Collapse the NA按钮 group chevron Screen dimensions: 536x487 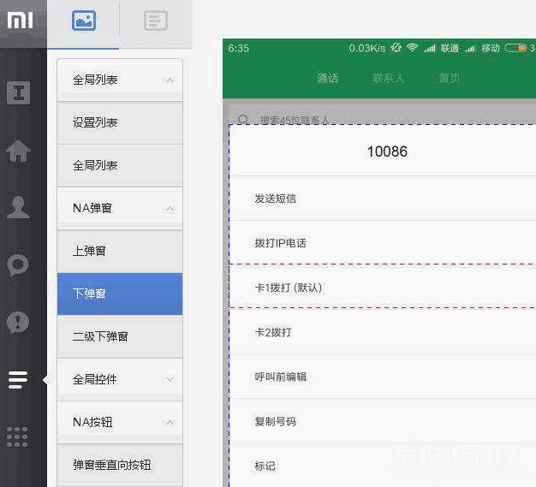pos(170,423)
